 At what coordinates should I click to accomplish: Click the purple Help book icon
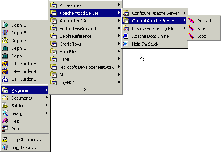click(x=5, y=121)
